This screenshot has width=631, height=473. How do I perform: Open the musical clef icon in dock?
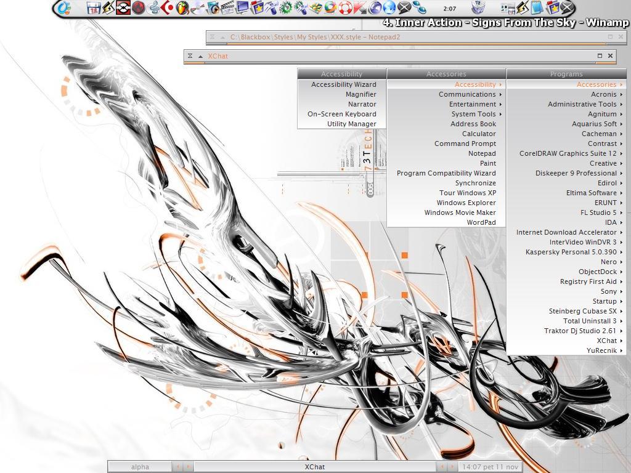tap(153, 7)
